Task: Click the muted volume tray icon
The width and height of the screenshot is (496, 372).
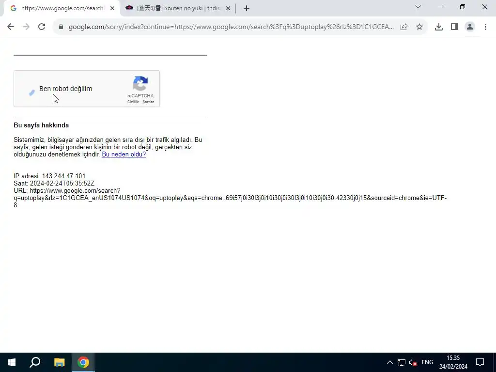Action: (x=413, y=362)
